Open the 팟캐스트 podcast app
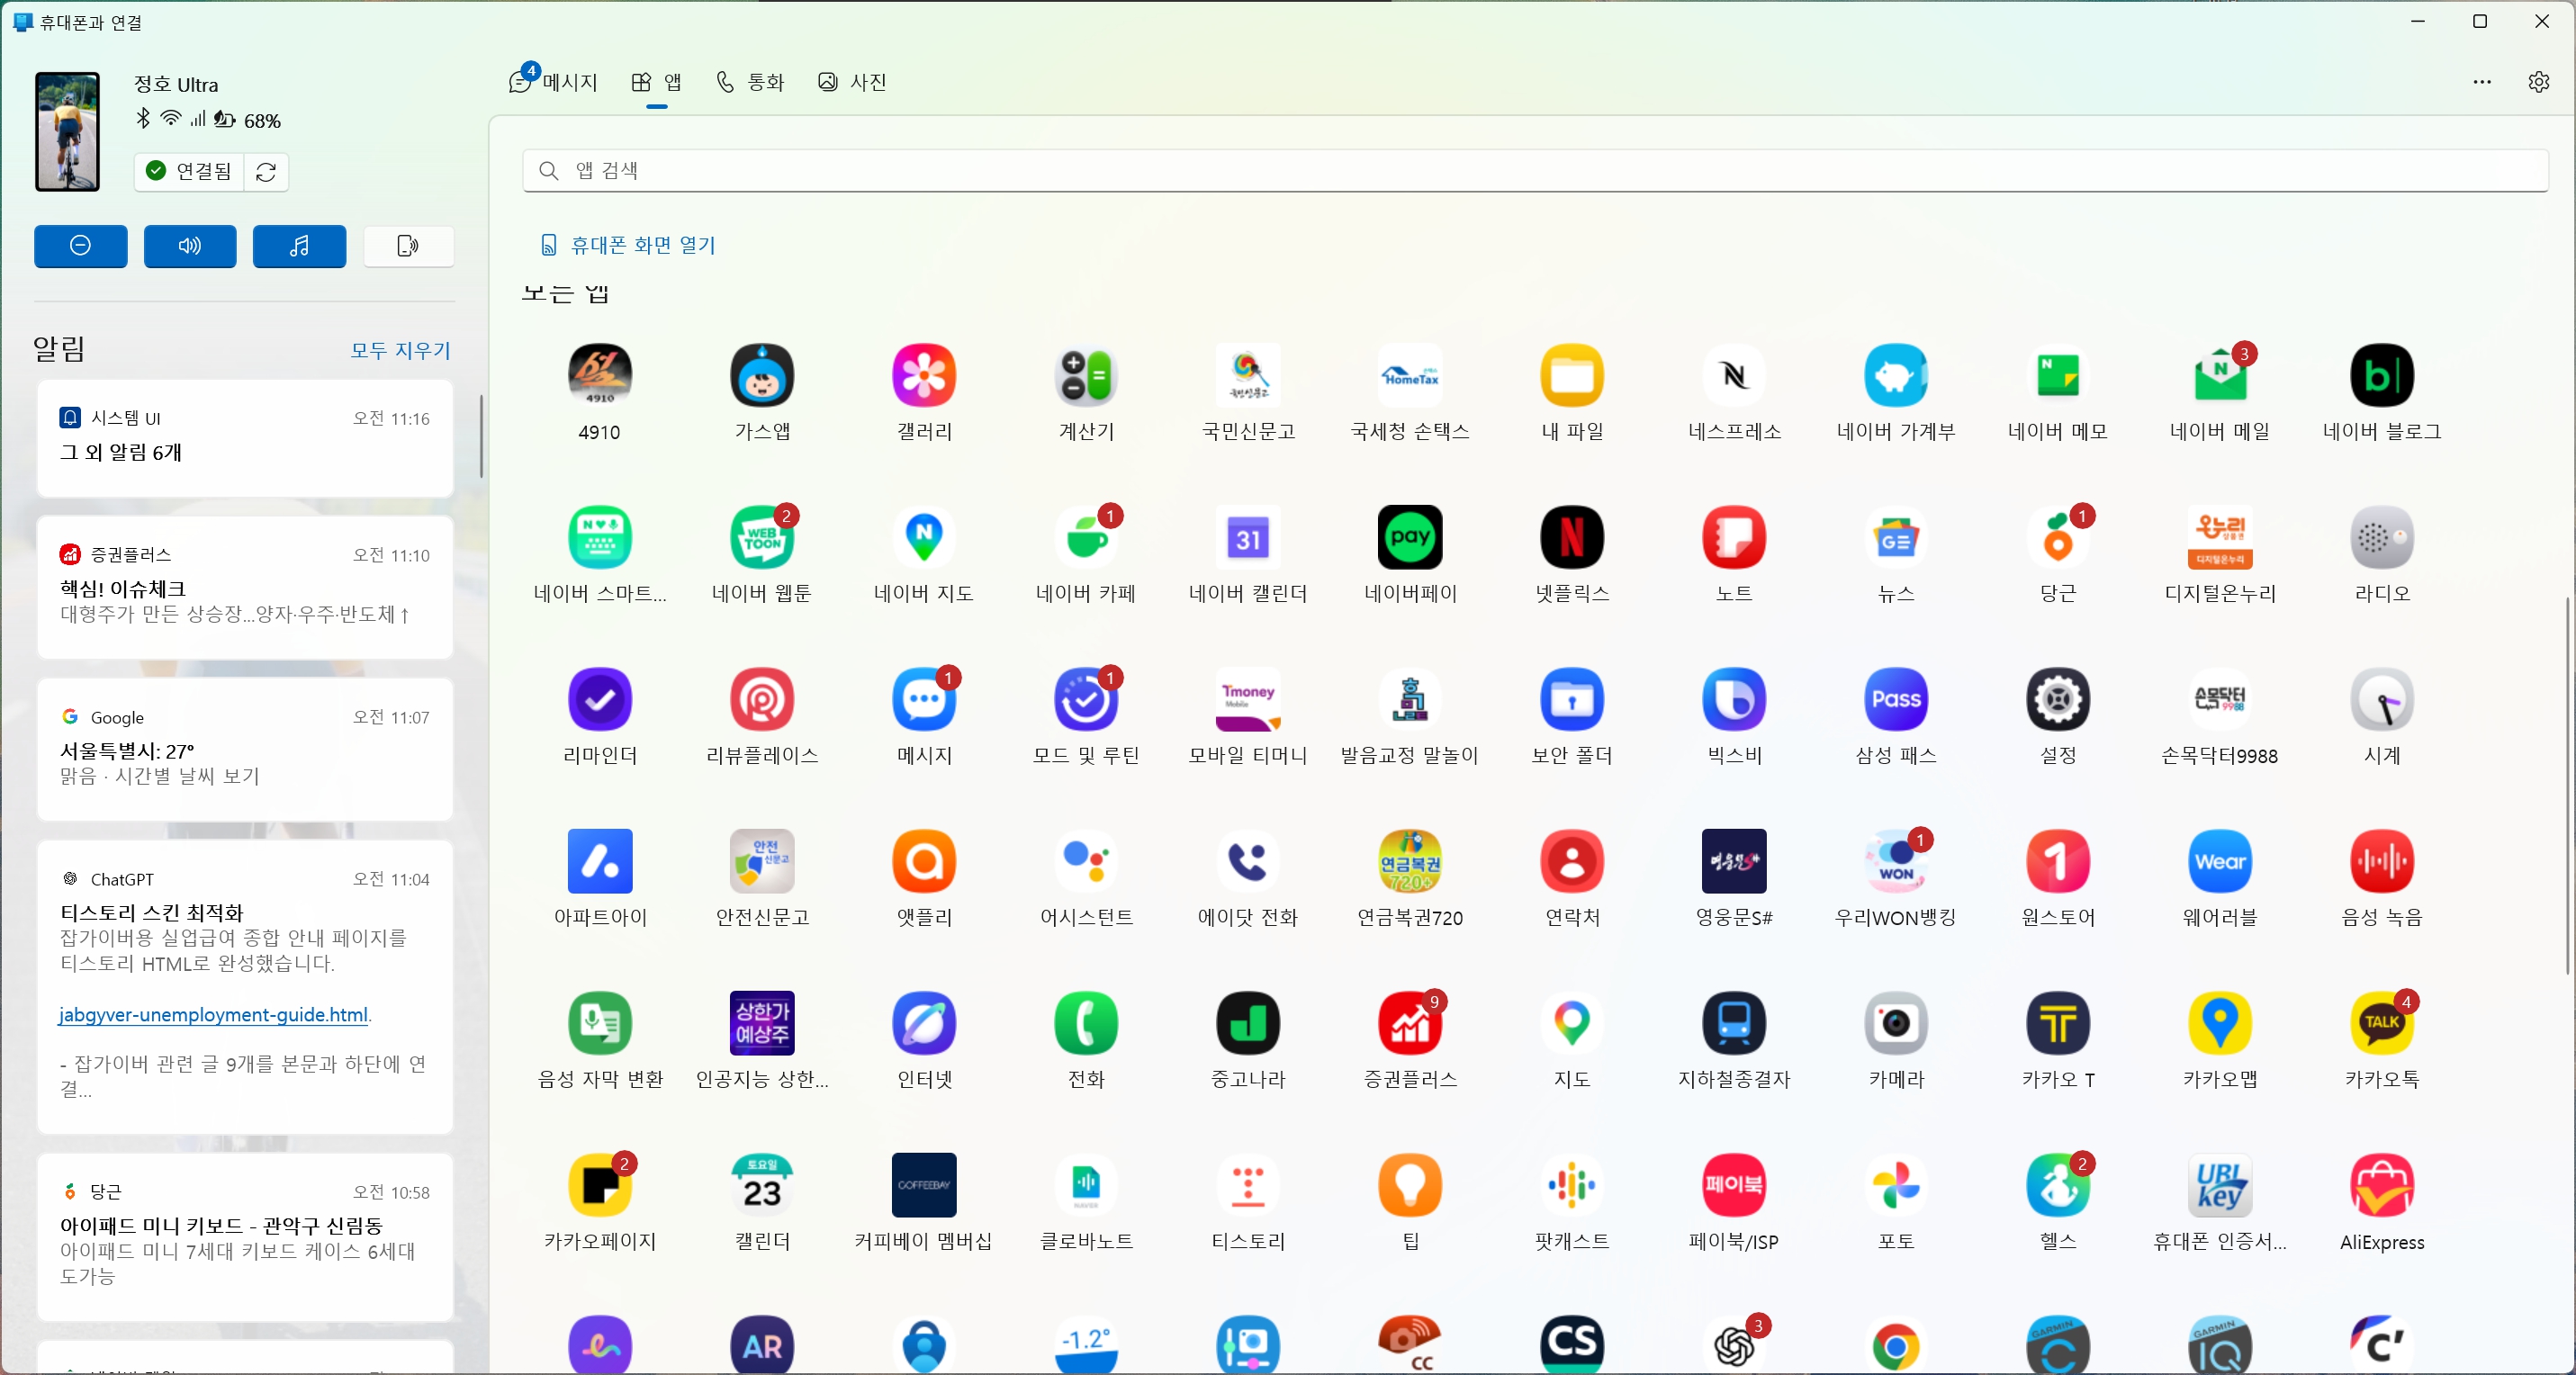Screen dimensions: 2576x1375 (1572, 1186)
